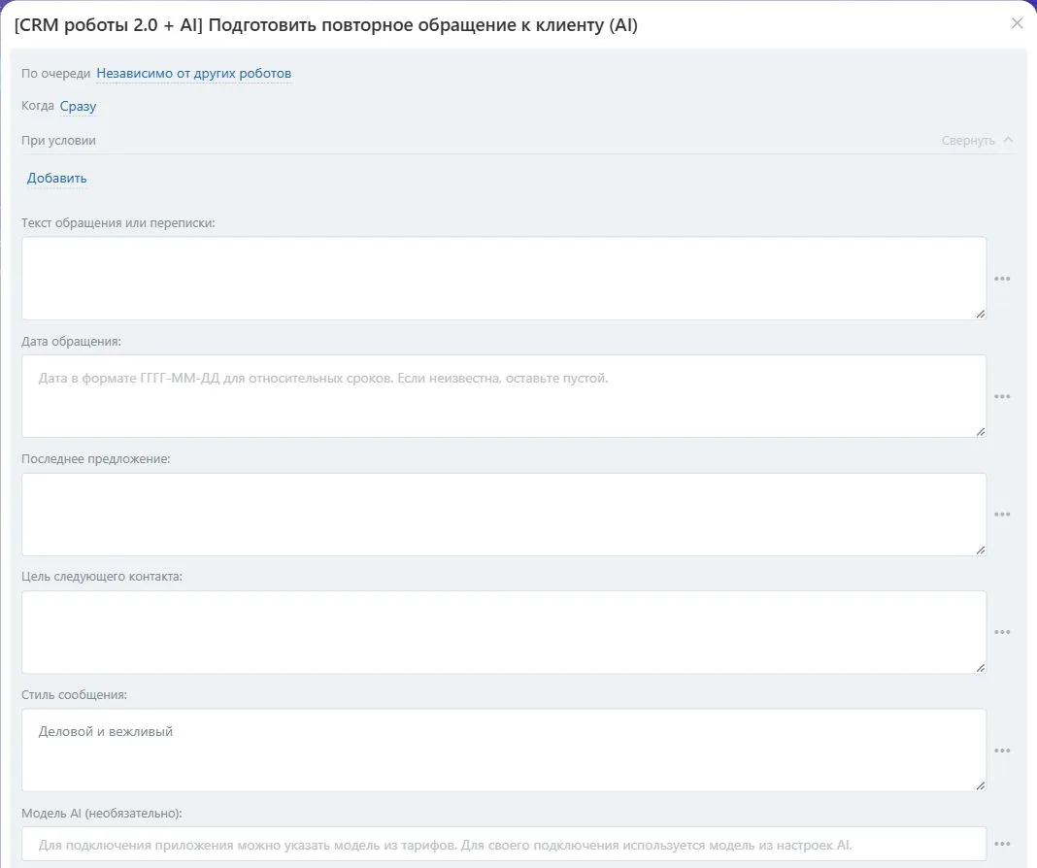Screen dimensions: 1037x868
Task: Focus the Дата обращения input field
Action: (504, 396)
